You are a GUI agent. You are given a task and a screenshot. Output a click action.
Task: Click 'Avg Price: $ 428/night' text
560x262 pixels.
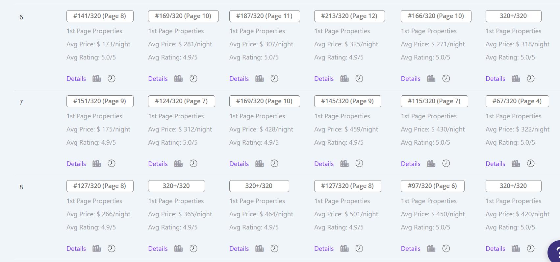click(261, 129)
